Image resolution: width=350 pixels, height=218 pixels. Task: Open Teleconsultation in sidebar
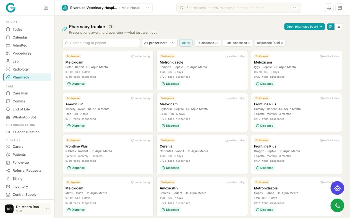(27, 132)
